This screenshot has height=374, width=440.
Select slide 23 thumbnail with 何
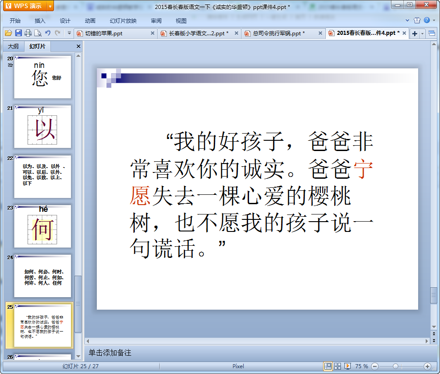pyautogui.click(x=43, y=226)
